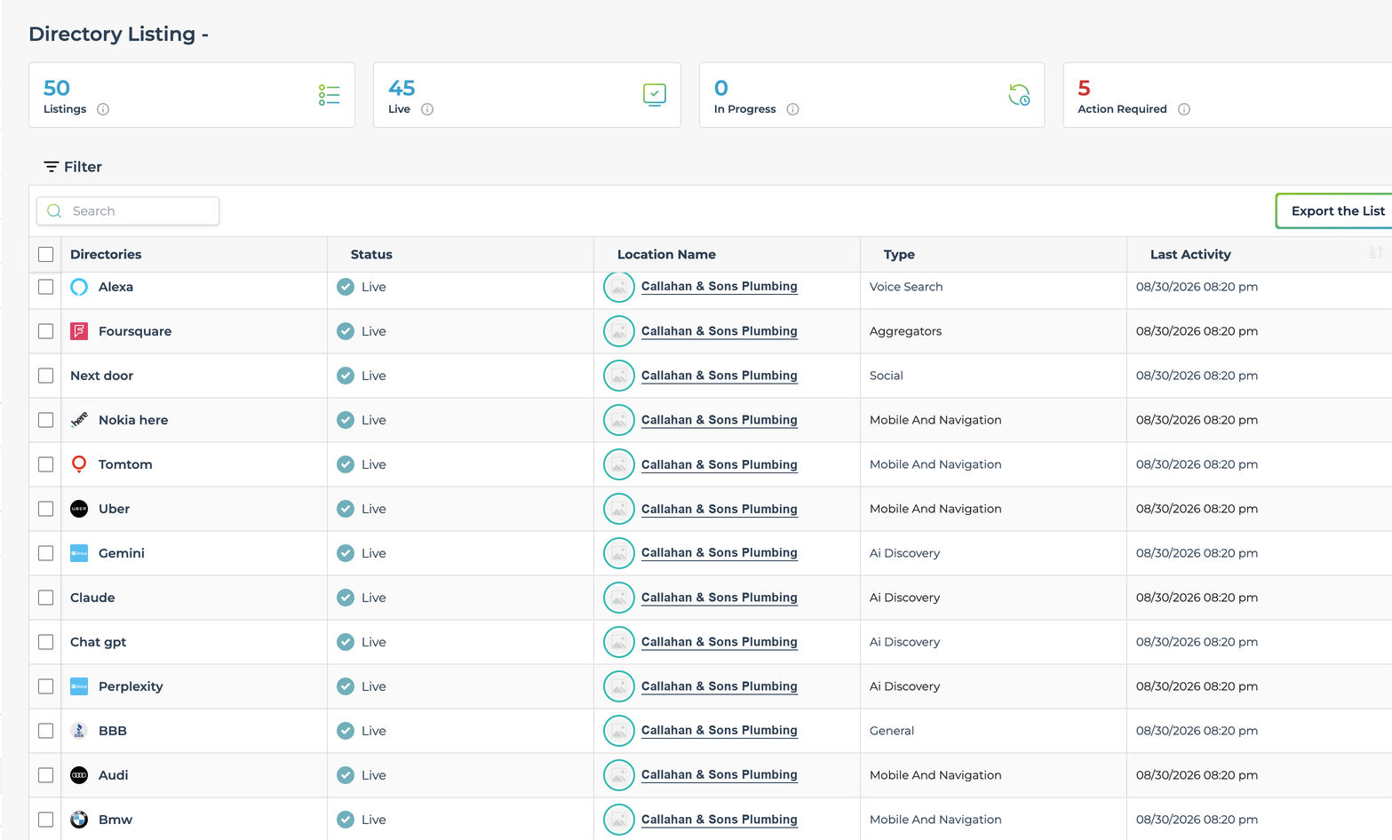Click the Live status check icon for Claude

click(x=346, y=598)
